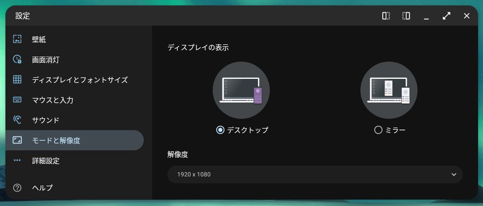Snap window to left half icon
483x206 pixels.
pyautogui.click(x=386, y=16)
